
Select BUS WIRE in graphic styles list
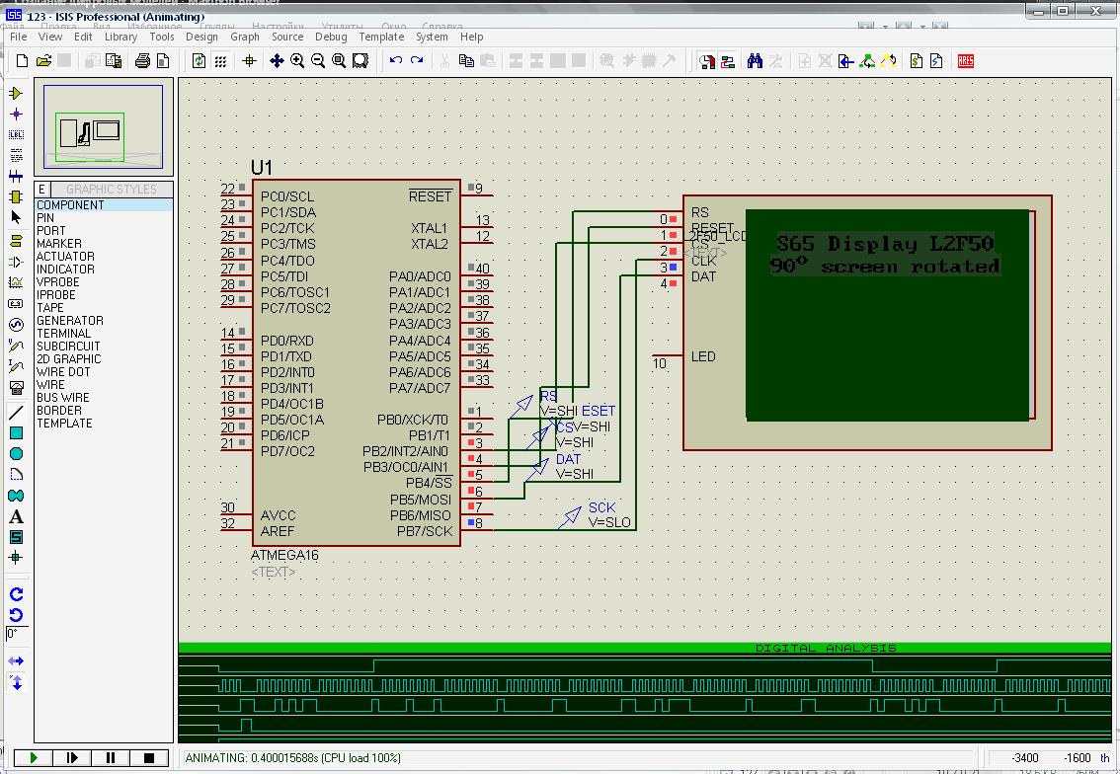pos(104,398)
